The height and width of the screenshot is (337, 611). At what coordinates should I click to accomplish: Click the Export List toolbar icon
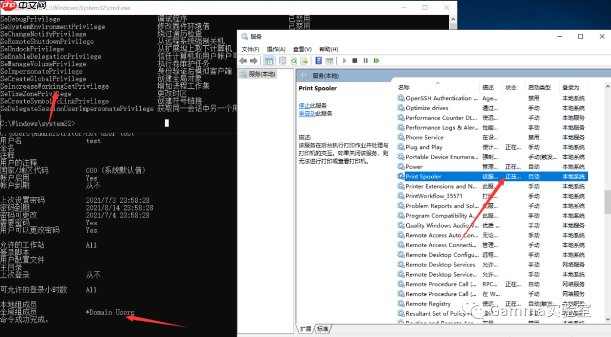(x=304, y=60)
